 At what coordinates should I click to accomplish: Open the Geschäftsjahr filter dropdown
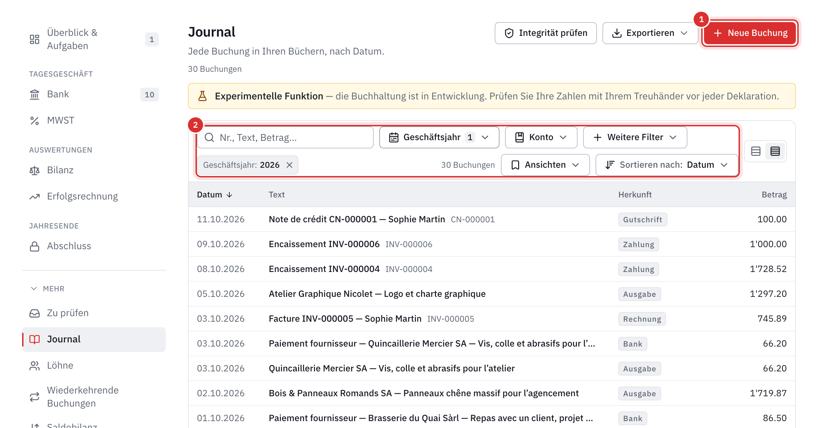point(439,137)
